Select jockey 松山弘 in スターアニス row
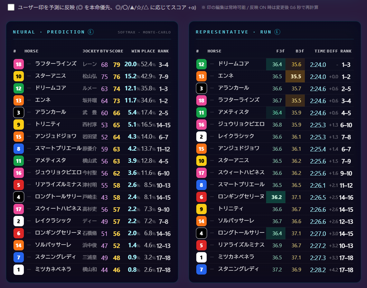The image size is (367, 288). (90, 76)
